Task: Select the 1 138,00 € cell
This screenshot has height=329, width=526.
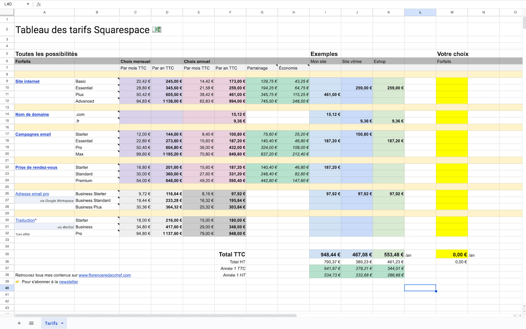Action: point(167,101)
